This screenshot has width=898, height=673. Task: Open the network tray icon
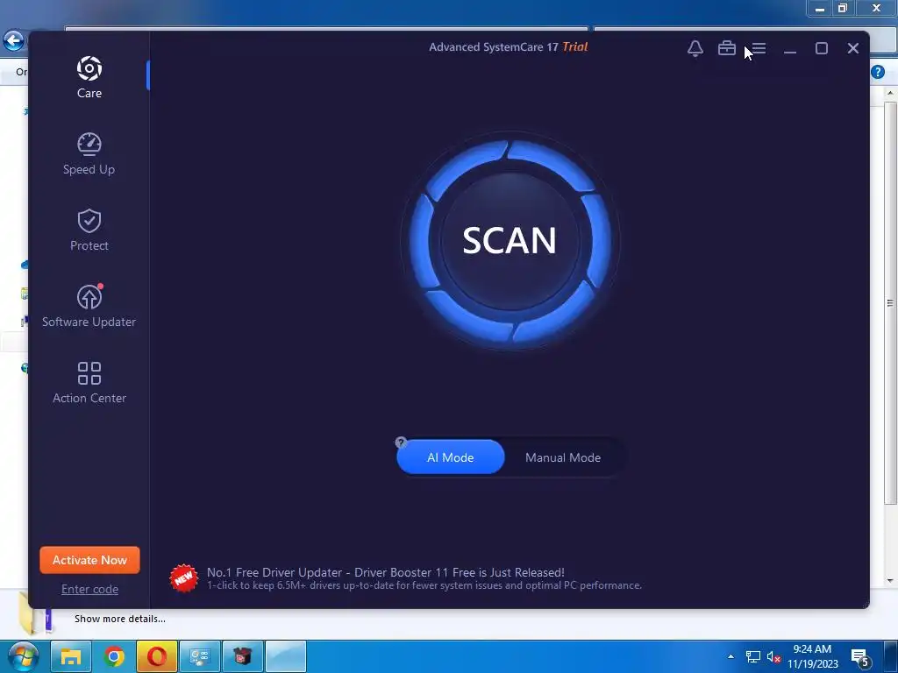752,656
